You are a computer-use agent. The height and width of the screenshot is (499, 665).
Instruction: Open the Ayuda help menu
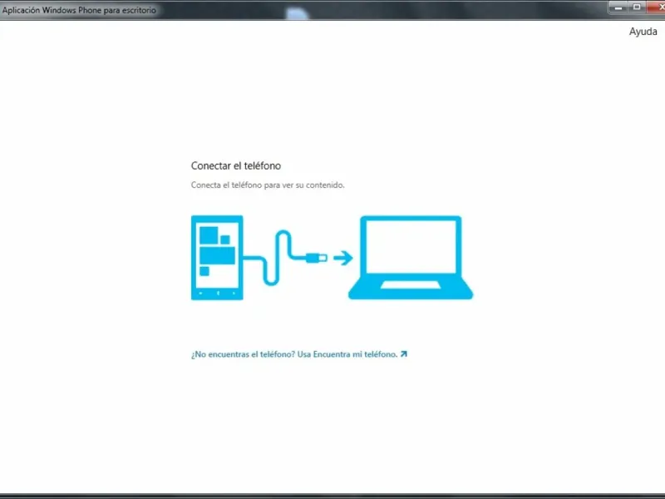pyautogui.click(x=643, y=32)
